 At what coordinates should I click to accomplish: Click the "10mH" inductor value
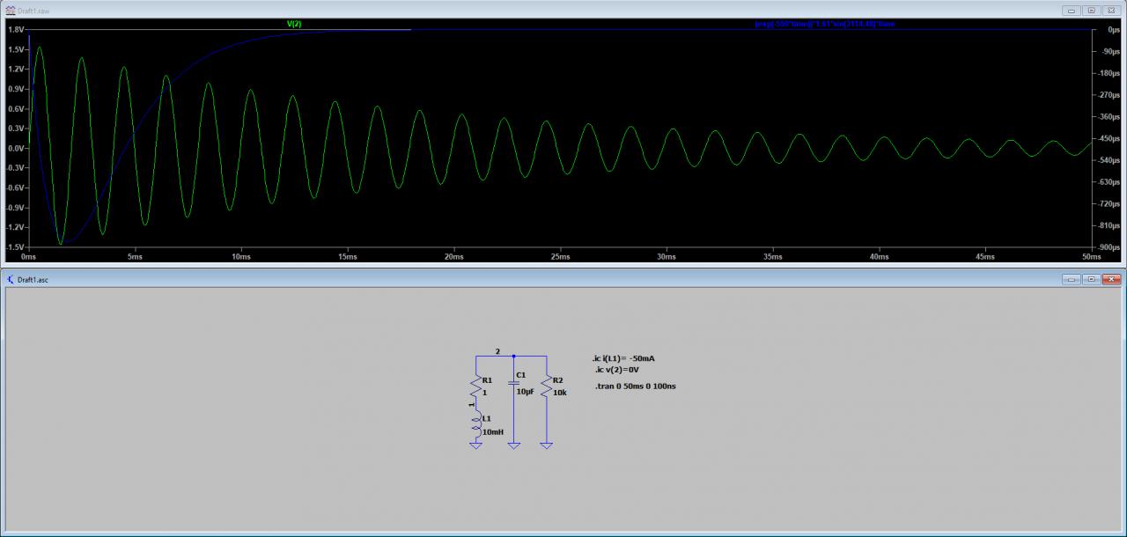(x=493, y=432)
